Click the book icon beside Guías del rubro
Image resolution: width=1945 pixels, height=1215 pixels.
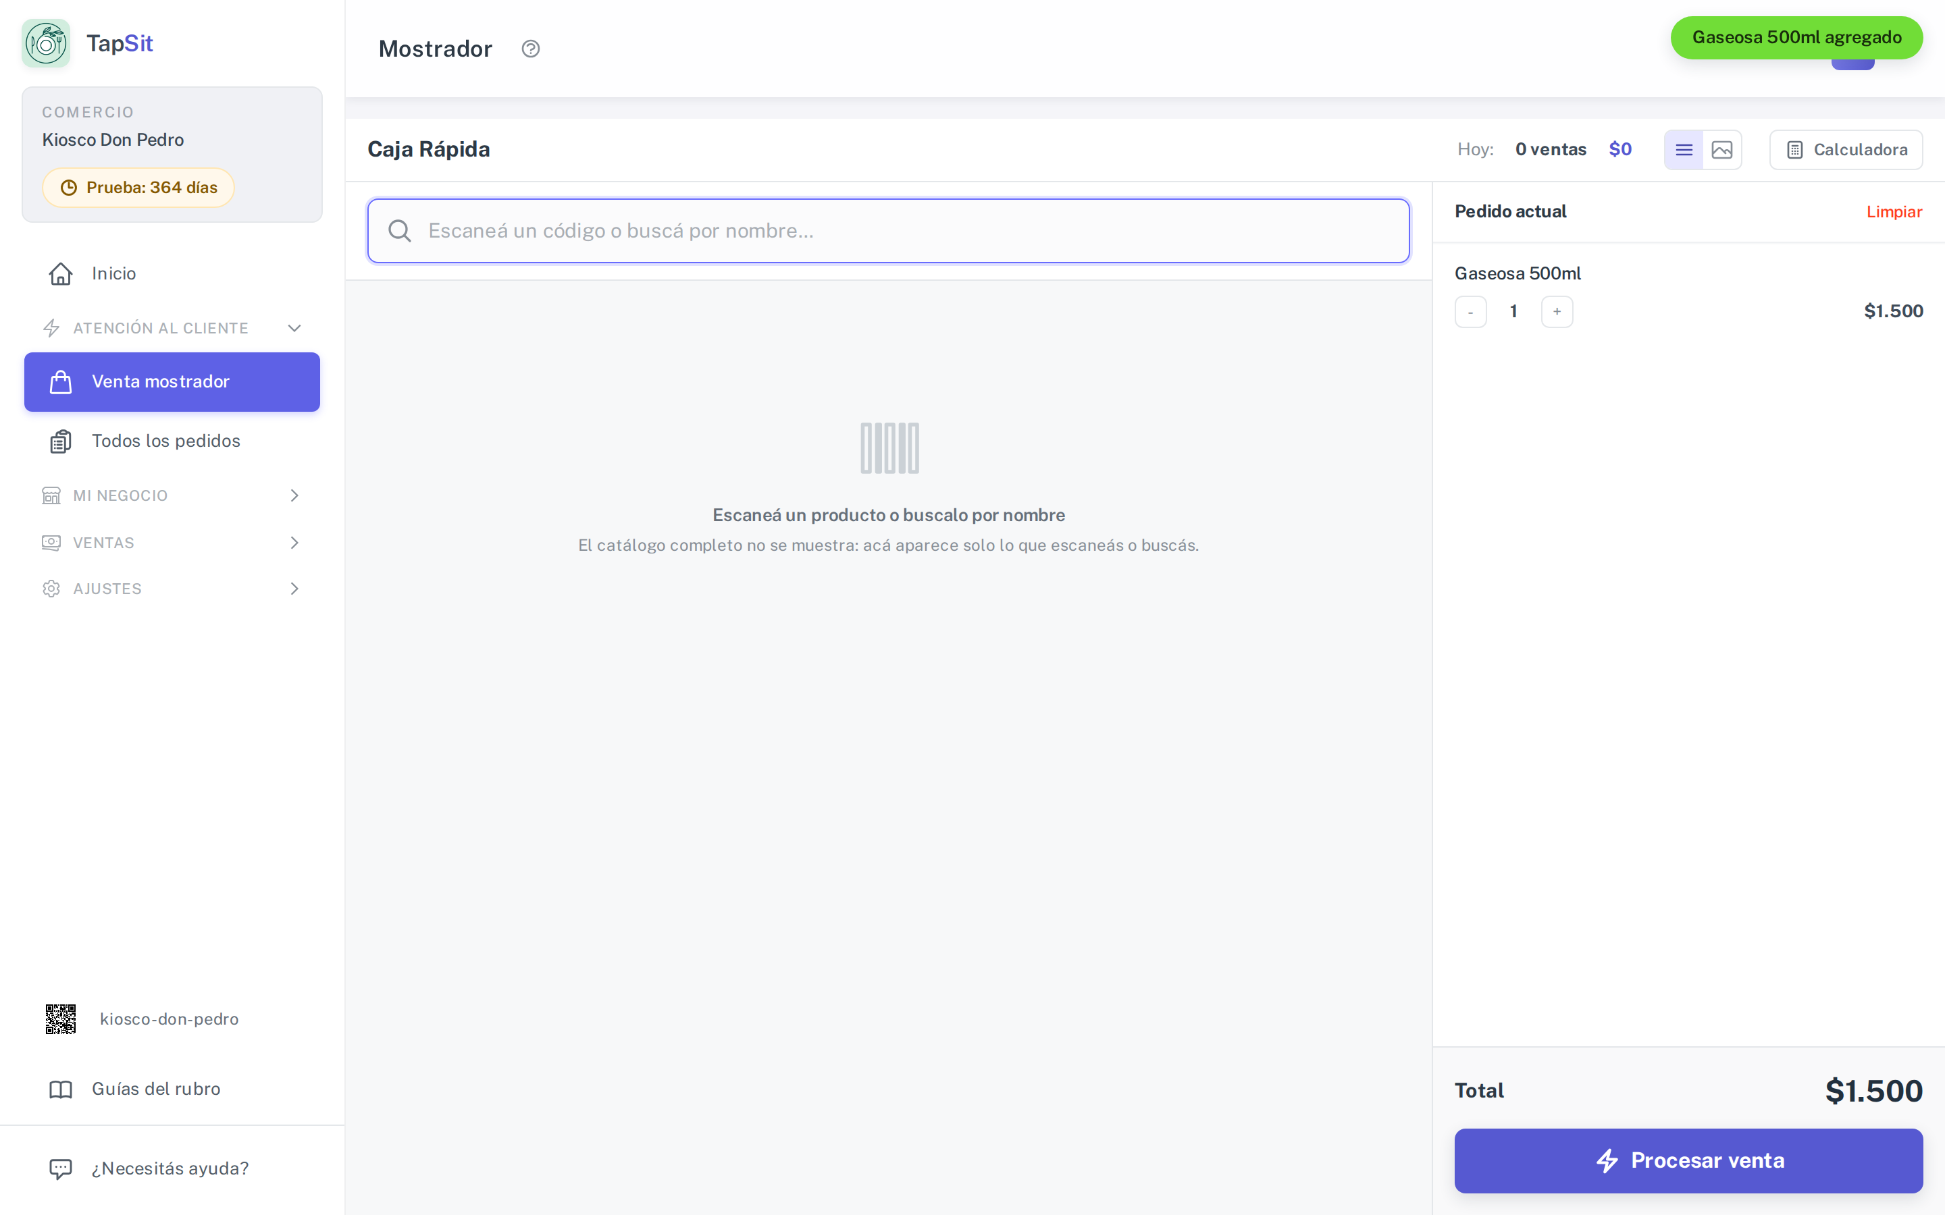(x=61, y=1089)
